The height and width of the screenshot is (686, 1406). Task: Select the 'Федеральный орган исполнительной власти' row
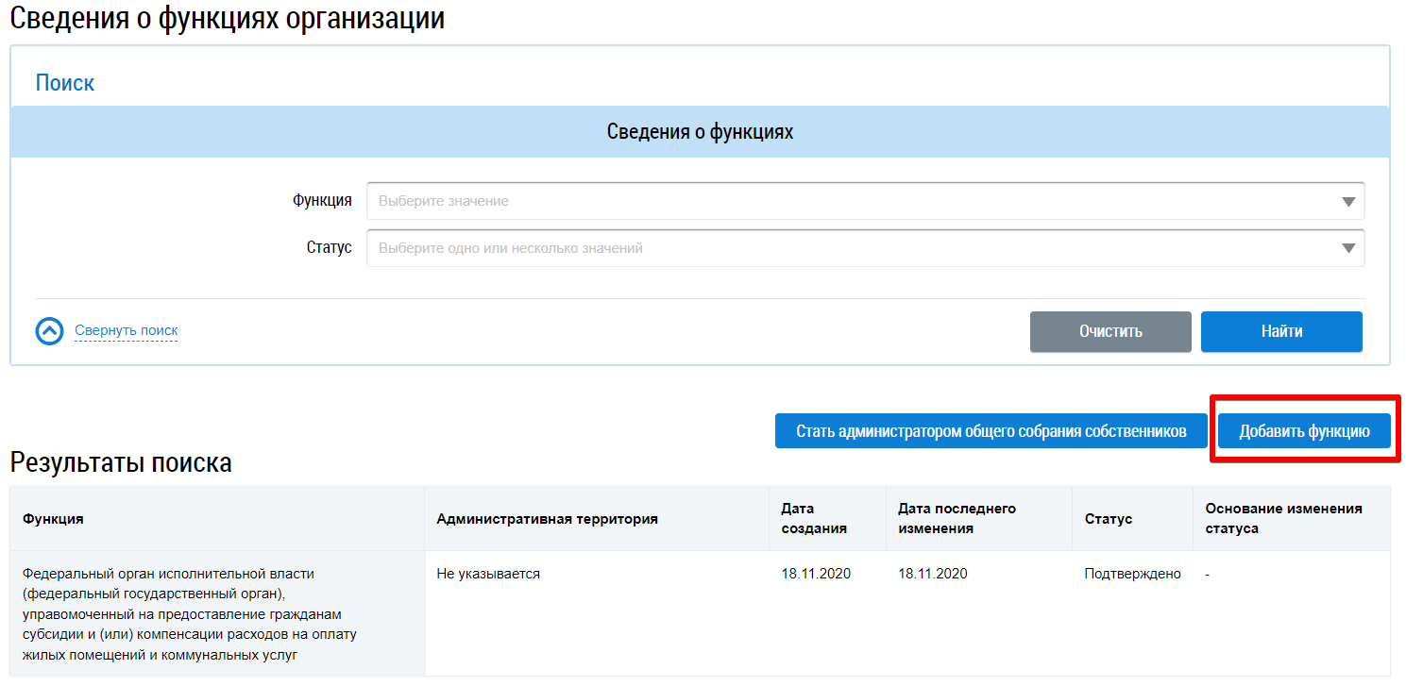tap(189, 613)
